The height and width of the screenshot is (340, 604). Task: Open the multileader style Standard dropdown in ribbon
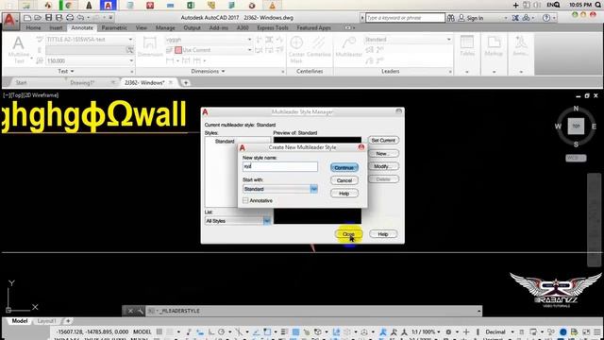408,40
